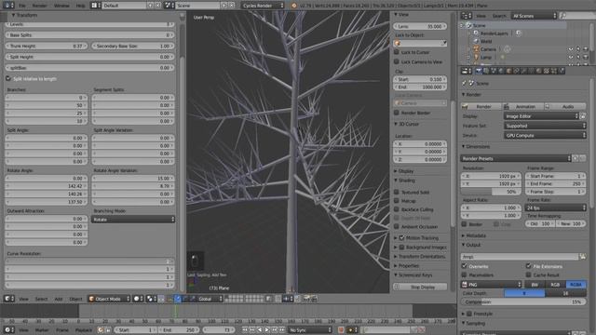The image size is (596, 335).
Task: Open the pivot point selector icon
Action: [151, 299]
